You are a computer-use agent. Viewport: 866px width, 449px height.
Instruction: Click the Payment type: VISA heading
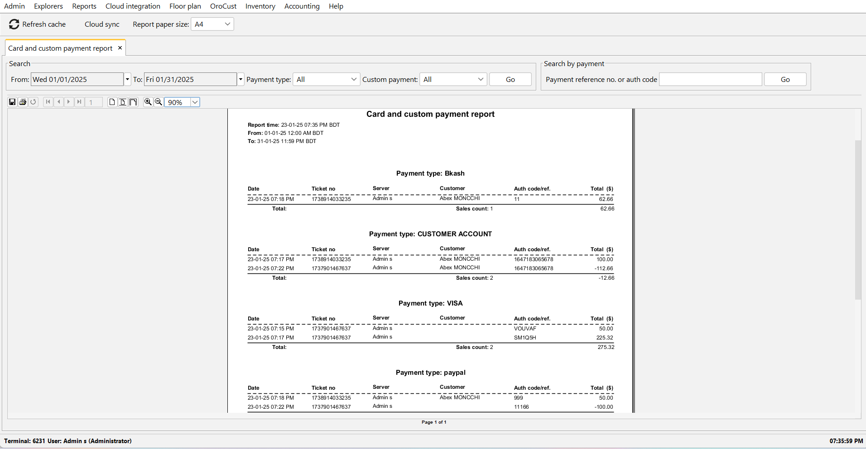click(430, 303)
